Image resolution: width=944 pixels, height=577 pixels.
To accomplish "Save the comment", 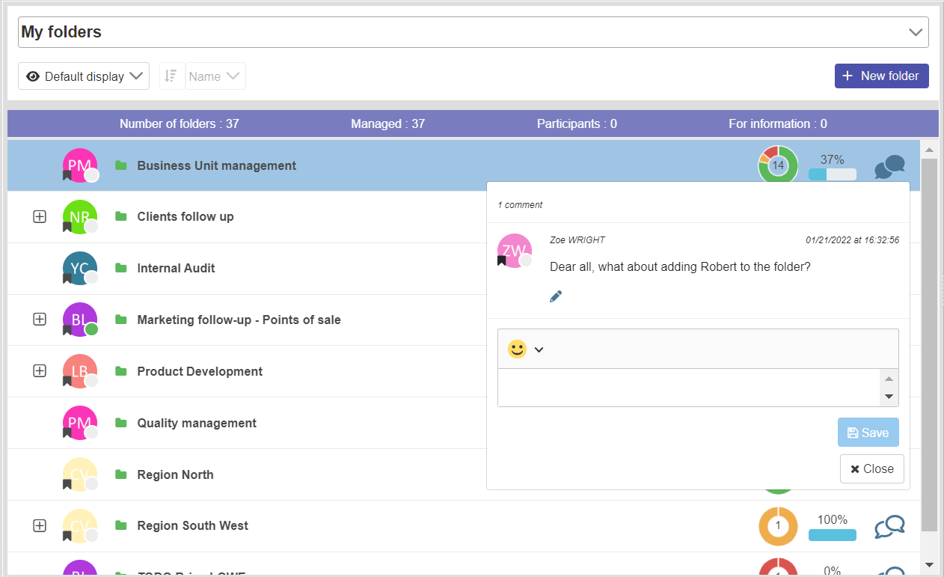I will click(x=868, y=433).
